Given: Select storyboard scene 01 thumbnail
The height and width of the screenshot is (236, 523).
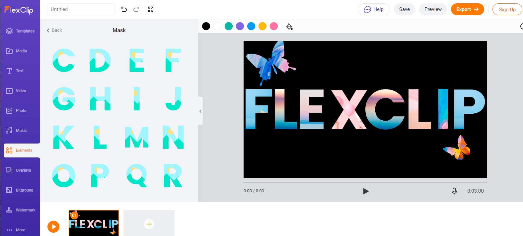Looking at the screenshot, I should point(94,223).
